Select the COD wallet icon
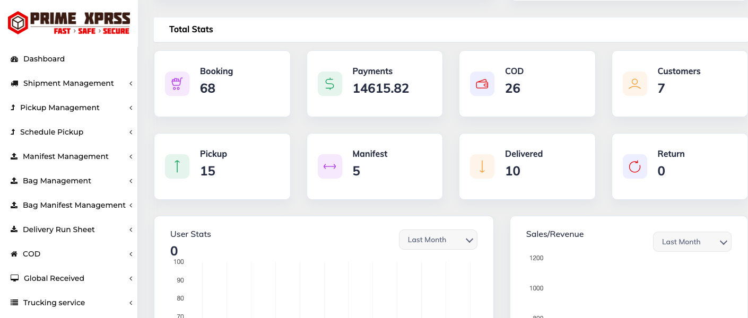This screenshot has width=748, height=318. click(x=482, y=83)
